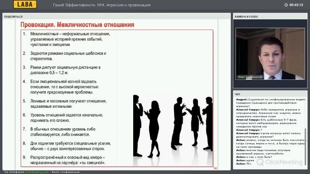Click slide item 2 'Задаются рамками социальных шаблонов'

tap(68, 56)
